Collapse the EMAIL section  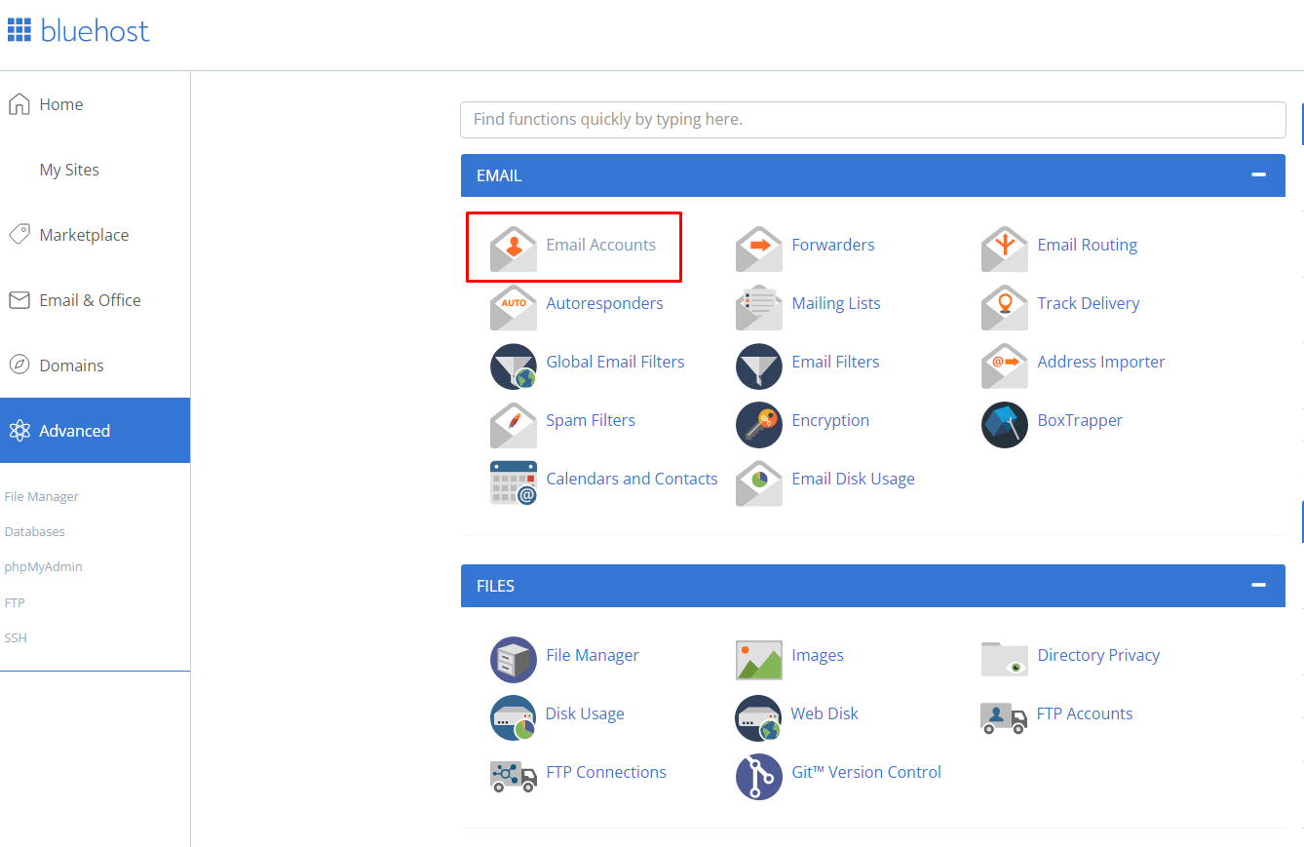coord(1258,175)
